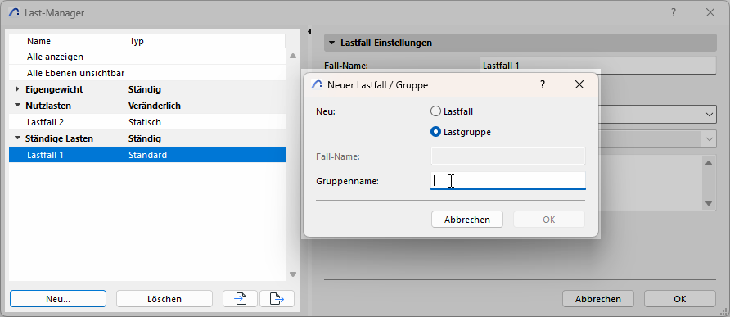Click the help question mark in Last-Manager title bar
This screenshot has height=317, width=730.
[674, 13]
